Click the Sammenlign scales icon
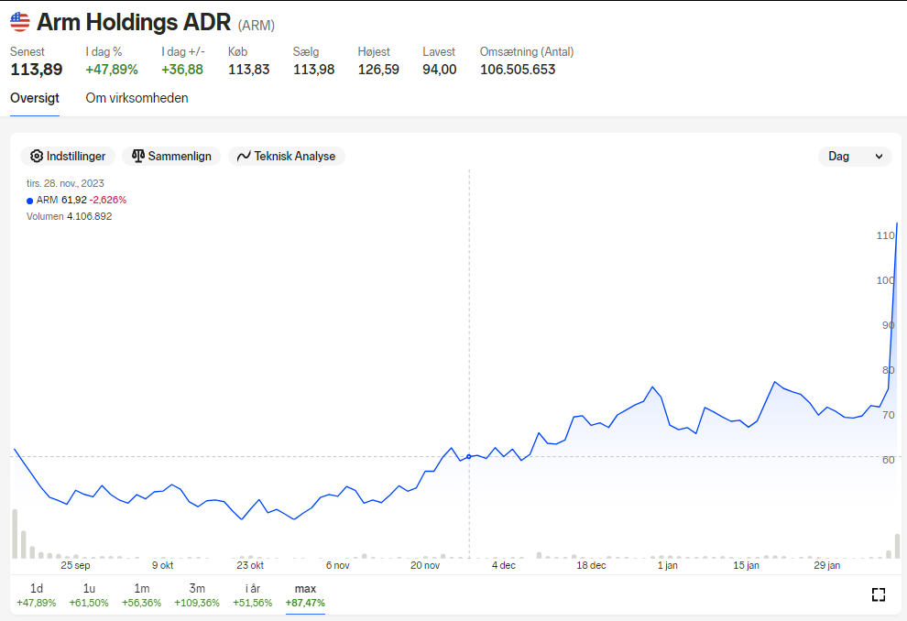Screen dimensions: 907x621 pyautogui.click(x=137, y=156)
